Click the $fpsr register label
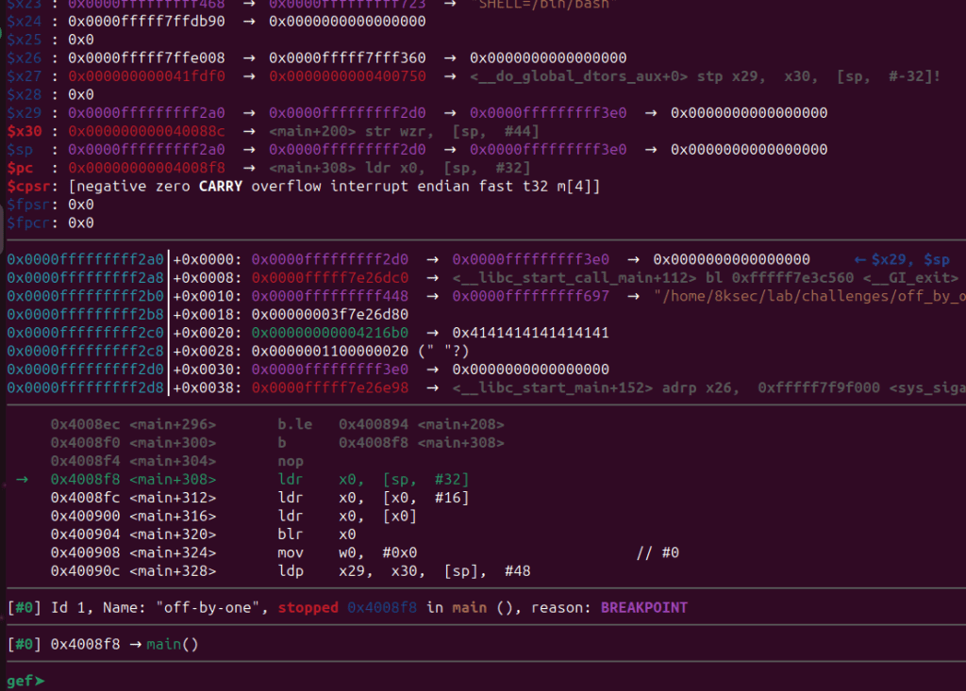The height and width of the screenshot is (691, 966). (x=28, y=205)
